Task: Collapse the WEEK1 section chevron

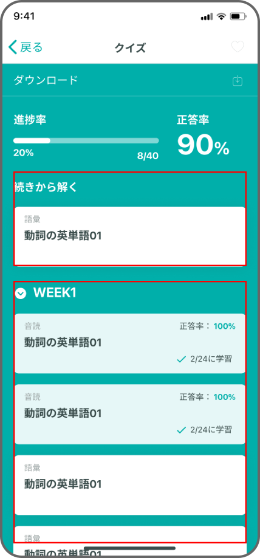Action: click(21, 293)
